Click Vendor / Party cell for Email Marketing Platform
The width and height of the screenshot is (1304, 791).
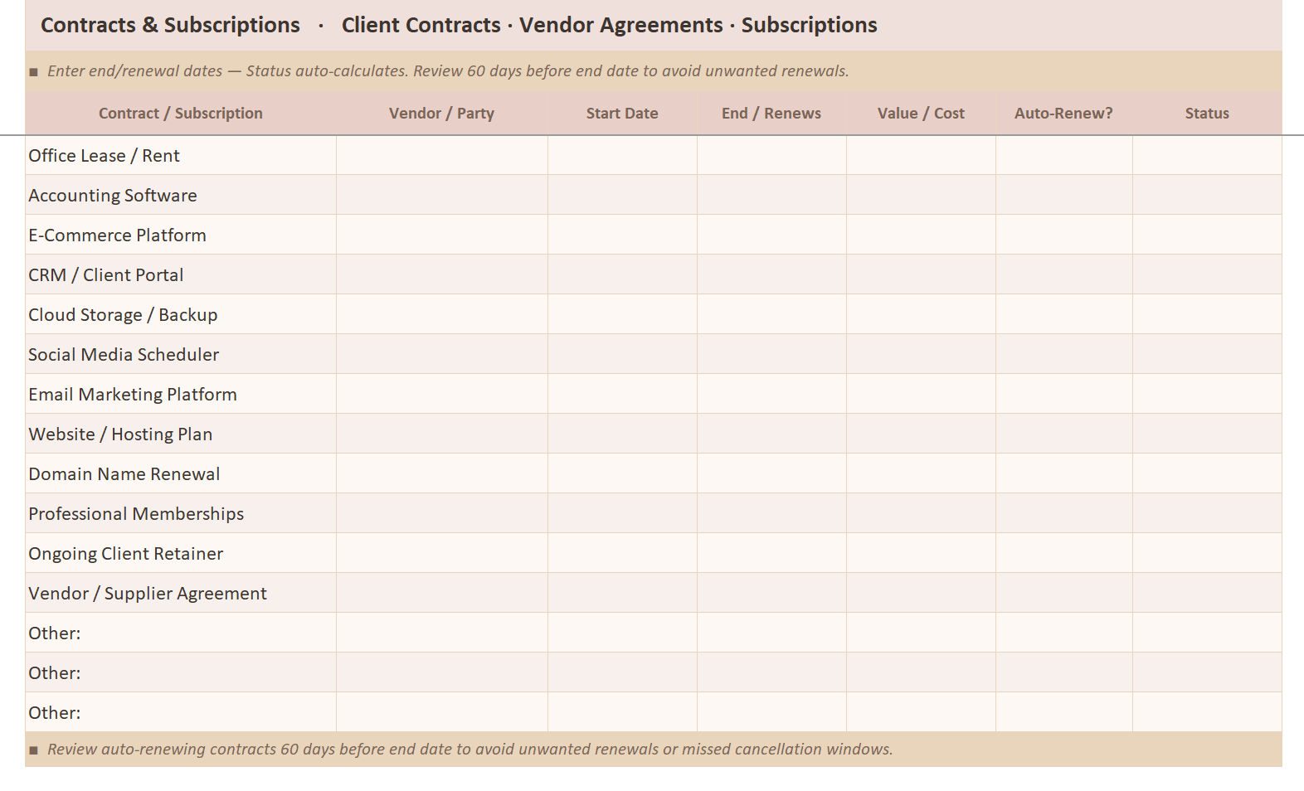(x=442, y=394)
